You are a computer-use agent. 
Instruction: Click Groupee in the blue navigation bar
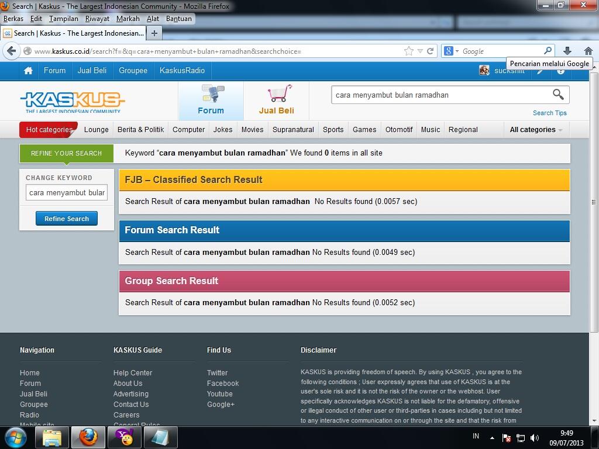coord(133,71)
